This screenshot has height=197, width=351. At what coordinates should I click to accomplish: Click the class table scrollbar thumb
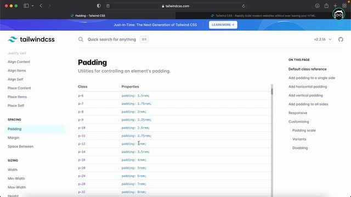pos(272,91)
